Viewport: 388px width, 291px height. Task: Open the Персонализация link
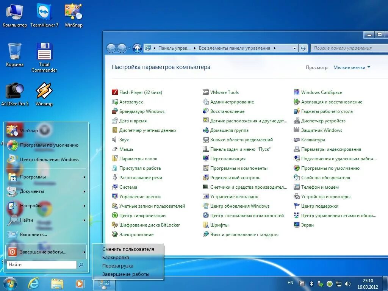(x=228, y=159)
